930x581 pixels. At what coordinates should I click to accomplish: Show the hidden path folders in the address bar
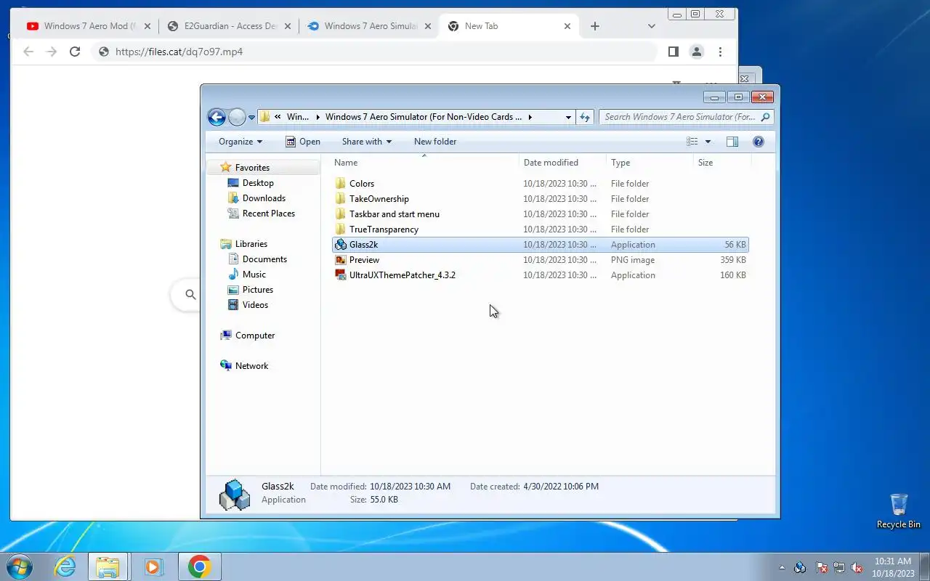point(278,117)
